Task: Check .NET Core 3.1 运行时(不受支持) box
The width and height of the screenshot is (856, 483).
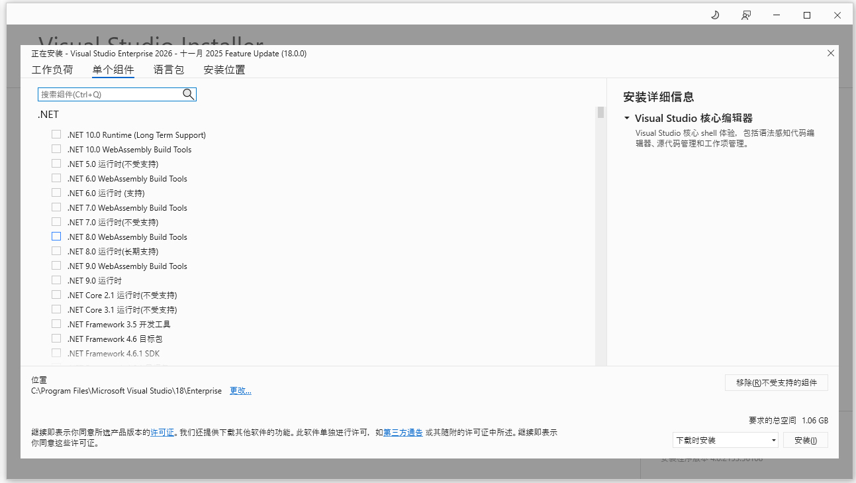Action: coord(56,309)
